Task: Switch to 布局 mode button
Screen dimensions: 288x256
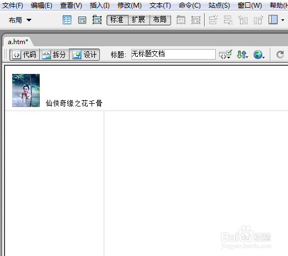Action: click(x=160, y=20)
